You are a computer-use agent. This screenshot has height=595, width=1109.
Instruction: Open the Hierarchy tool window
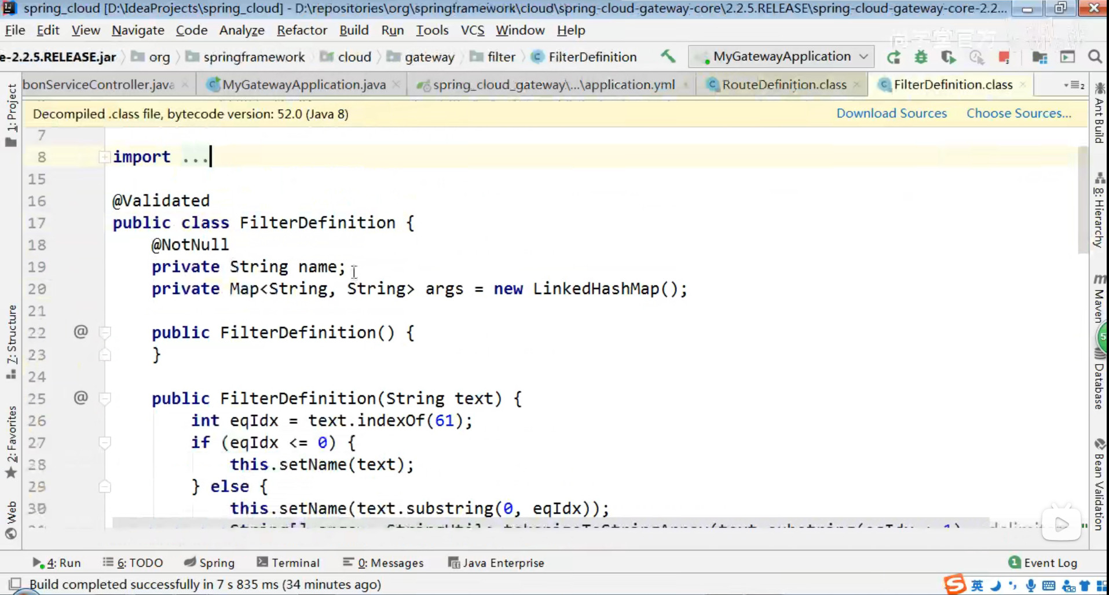click(1099, 210)
